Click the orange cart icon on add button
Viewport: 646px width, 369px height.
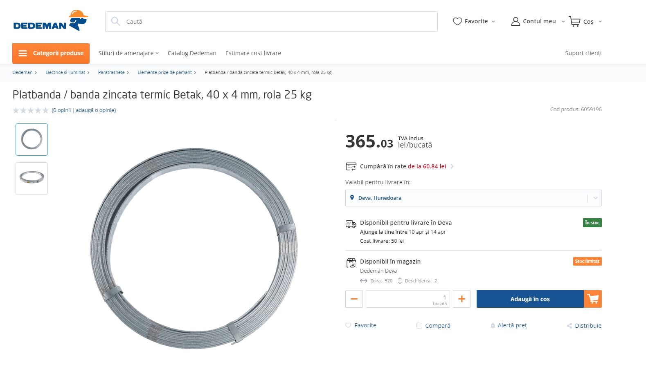pos(593,299)
